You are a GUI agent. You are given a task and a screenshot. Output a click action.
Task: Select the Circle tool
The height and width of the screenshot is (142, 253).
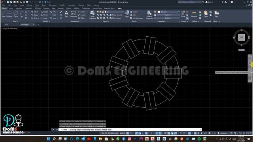(16, 14)
